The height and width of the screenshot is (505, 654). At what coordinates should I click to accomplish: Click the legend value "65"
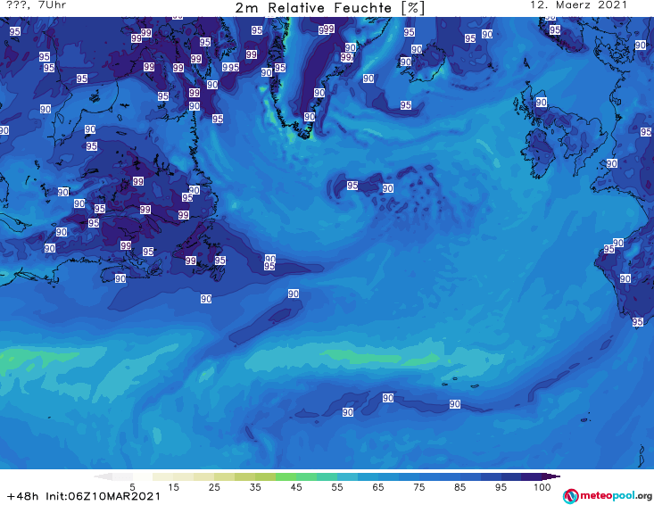(378, 487)
